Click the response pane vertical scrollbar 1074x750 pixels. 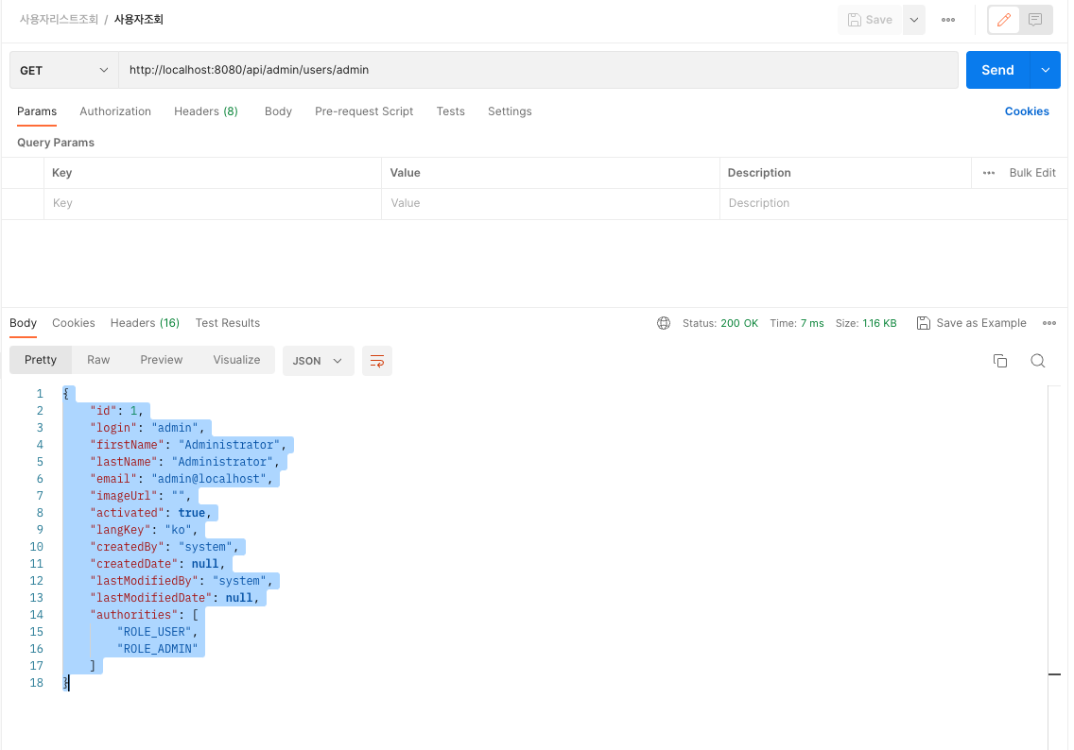pyautogui.click(x=1054, y=567)
